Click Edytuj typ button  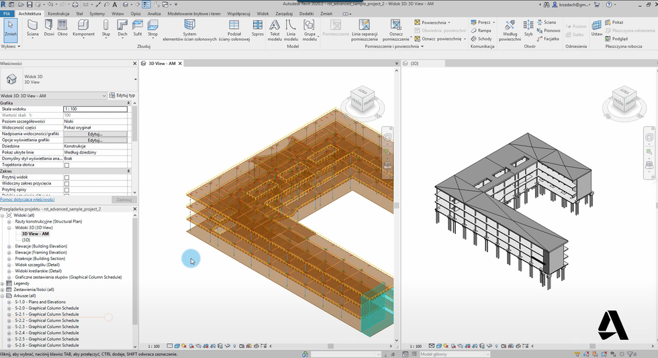122,96
